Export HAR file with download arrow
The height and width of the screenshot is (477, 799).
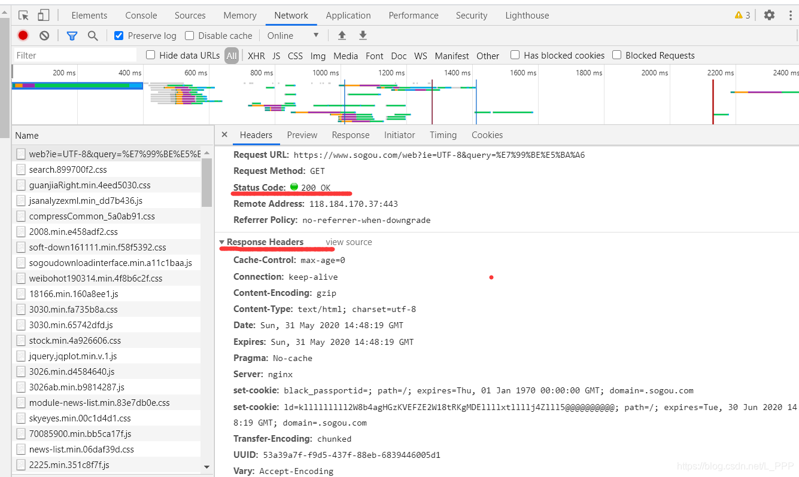coord(363,36)
